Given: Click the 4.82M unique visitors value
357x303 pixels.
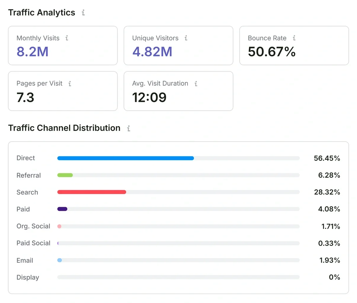Looking at the screenshot, I should pos(152,52).
